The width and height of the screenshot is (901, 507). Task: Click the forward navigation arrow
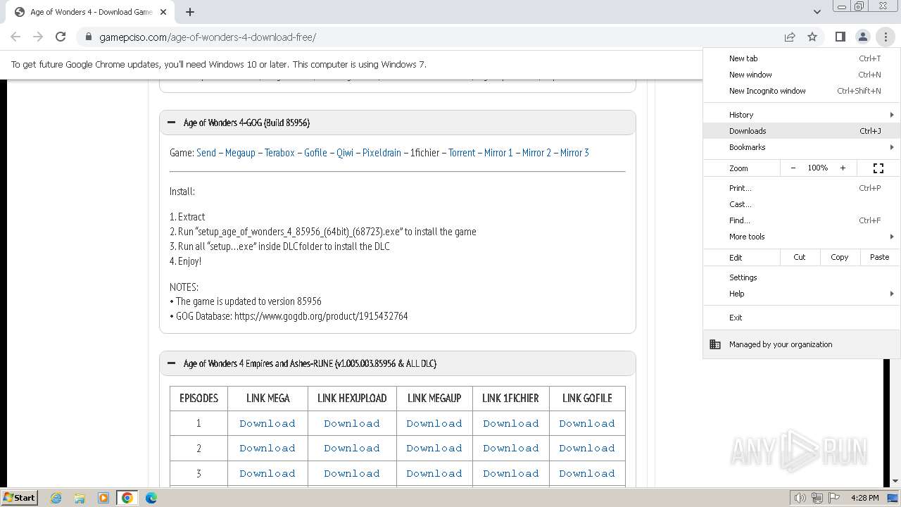38,37
